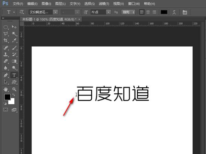Click the 72 点 font size field
206x154 pixels.
point(98,12)
